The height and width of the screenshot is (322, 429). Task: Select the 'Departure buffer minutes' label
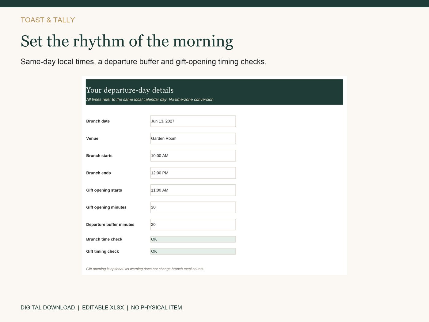(x=110, y=224)
